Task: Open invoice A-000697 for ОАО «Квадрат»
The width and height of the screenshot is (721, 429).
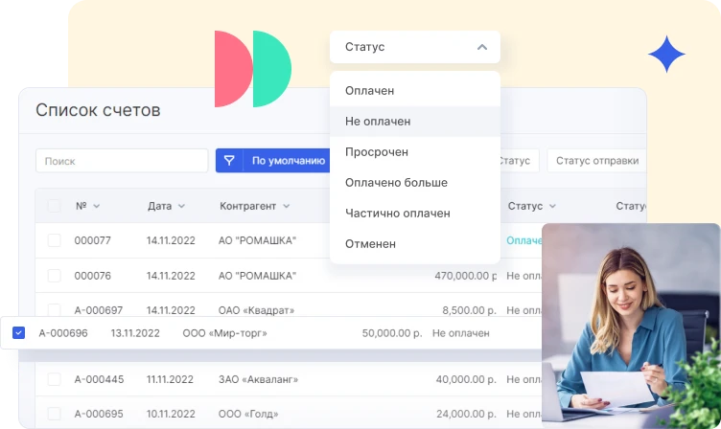Action: pos(99,310)
